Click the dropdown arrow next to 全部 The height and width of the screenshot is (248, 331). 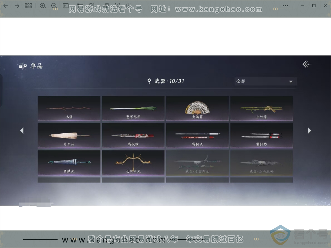click(x=291, y=81)
